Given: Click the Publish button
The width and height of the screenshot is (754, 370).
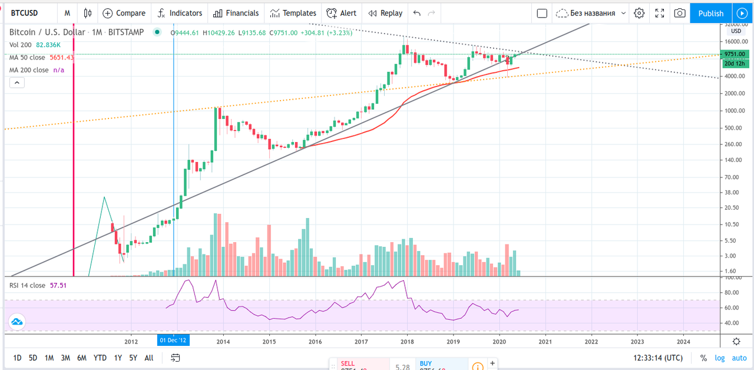Looking at the screenshot, I should click(x=711, y=13).
